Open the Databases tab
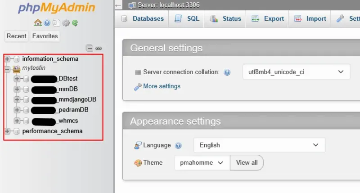 pos(143,18)
